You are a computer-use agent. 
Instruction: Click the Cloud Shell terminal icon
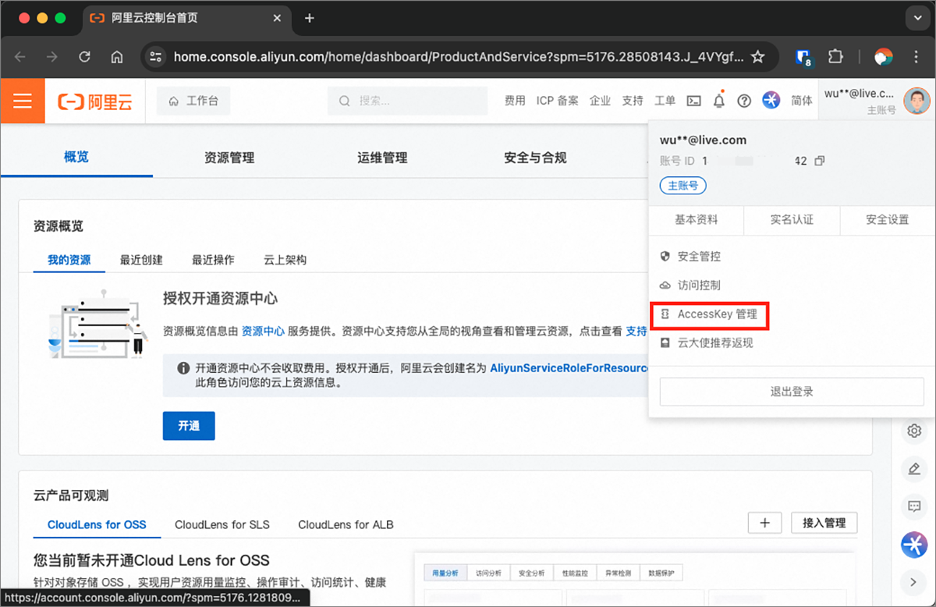693,101
